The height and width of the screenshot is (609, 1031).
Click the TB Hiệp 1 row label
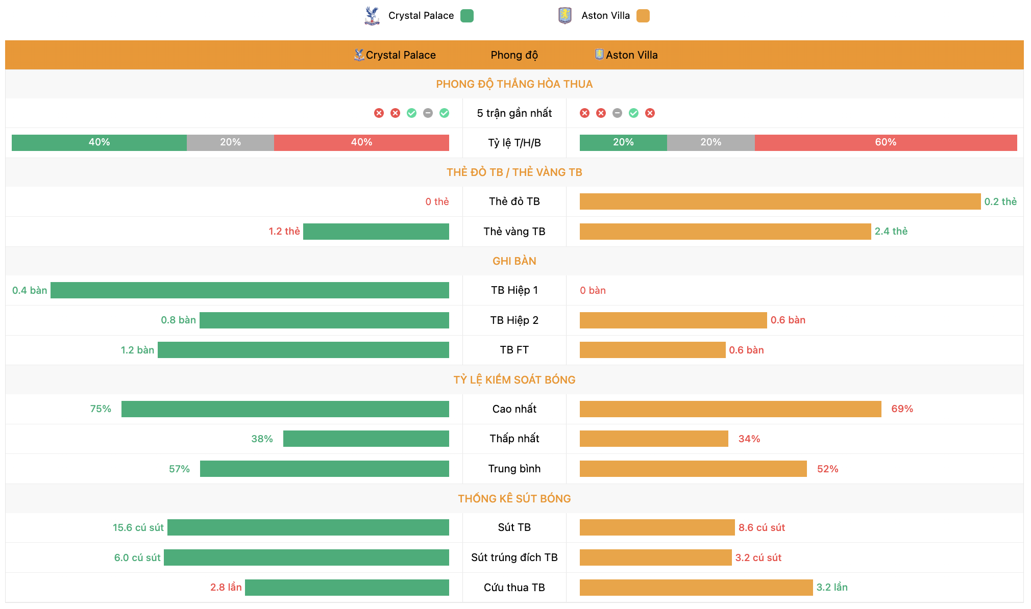pyautogui.click(x=514, y=290)
